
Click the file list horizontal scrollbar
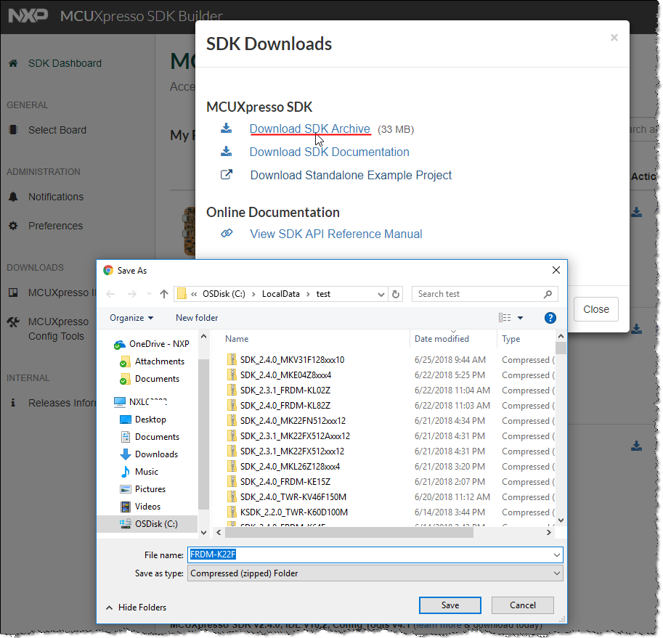349,532
